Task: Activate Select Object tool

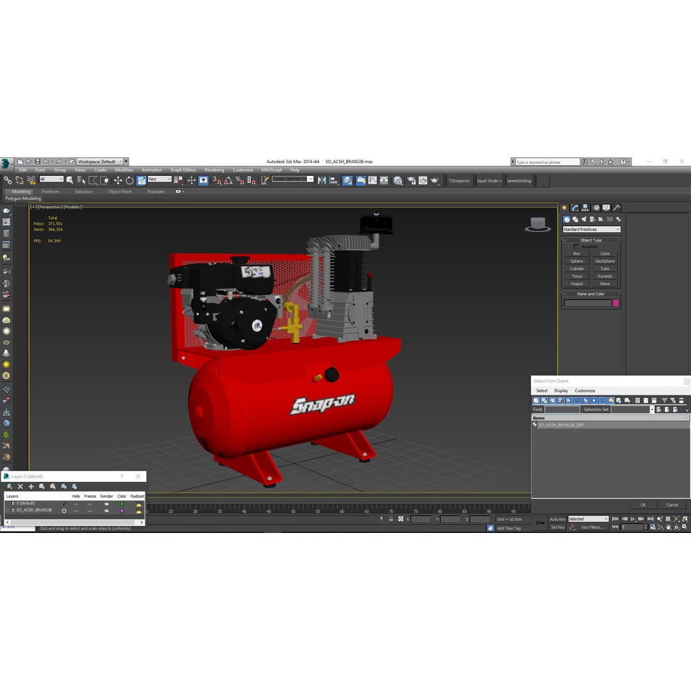Action: pyautogui.click(x=70, y=180)
